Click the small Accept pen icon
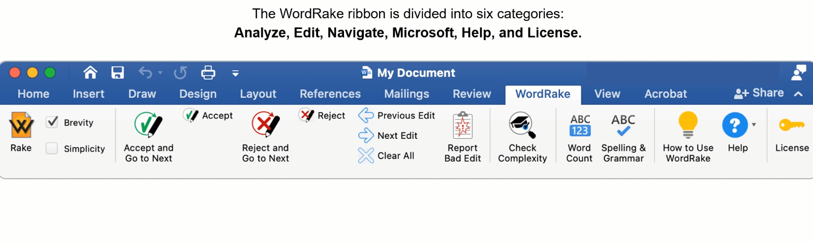Viewport: 813px width, 244px height. (191, 115)
